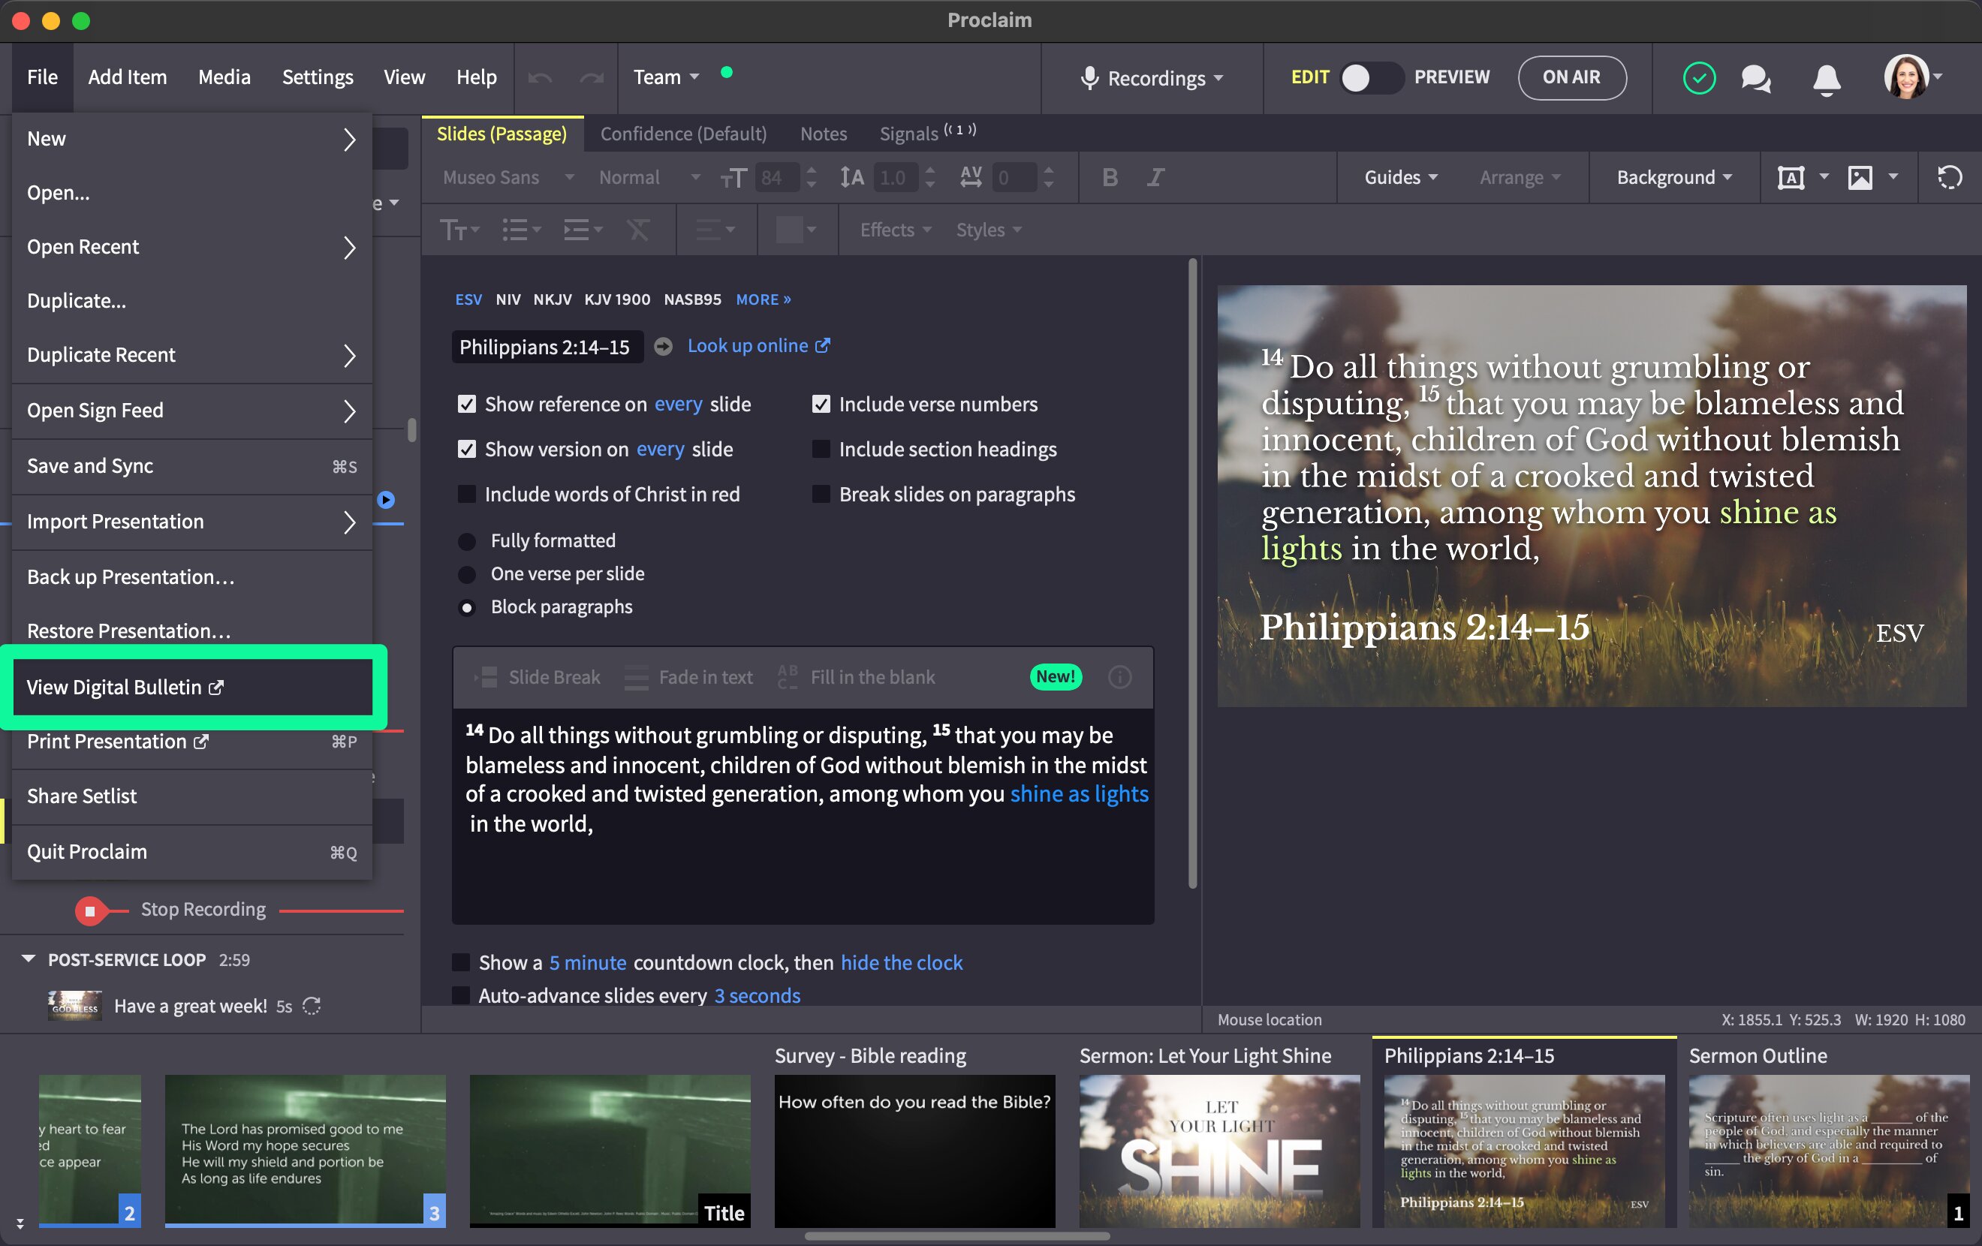Choose Print Presentation menu item
The height and width of the screenshot is (1246, 1982).
191,742
